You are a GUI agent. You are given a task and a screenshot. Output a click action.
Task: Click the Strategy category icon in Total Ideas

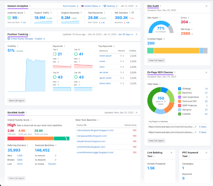180,89
